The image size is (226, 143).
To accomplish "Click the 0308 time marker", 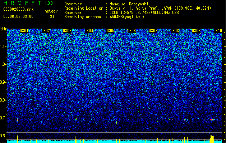I will (175, 31).
